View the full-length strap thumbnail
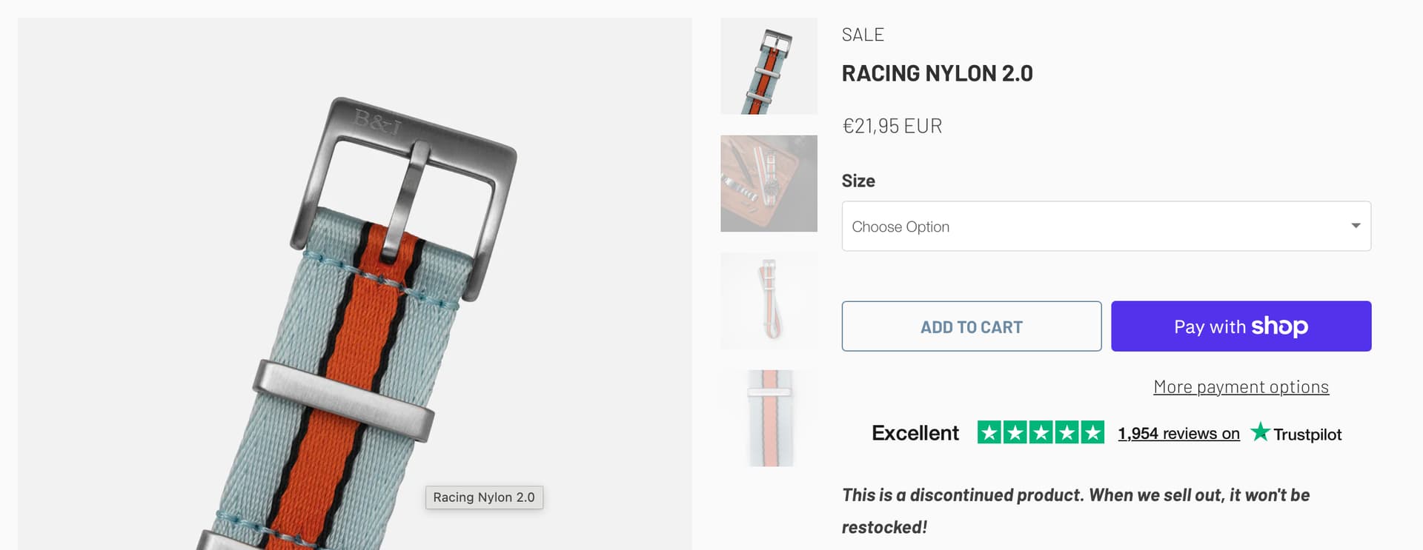Screen dimensions: 1423x550 (x=769, y=301)
